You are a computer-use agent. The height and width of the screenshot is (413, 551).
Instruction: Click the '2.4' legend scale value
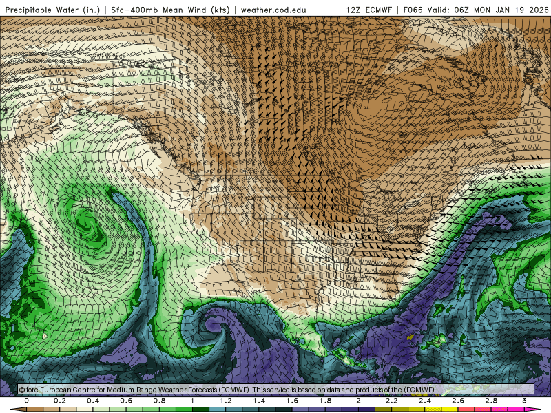(x=424, y=401)
